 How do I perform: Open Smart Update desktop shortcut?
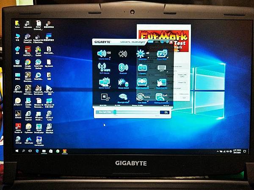coord(38,51)
